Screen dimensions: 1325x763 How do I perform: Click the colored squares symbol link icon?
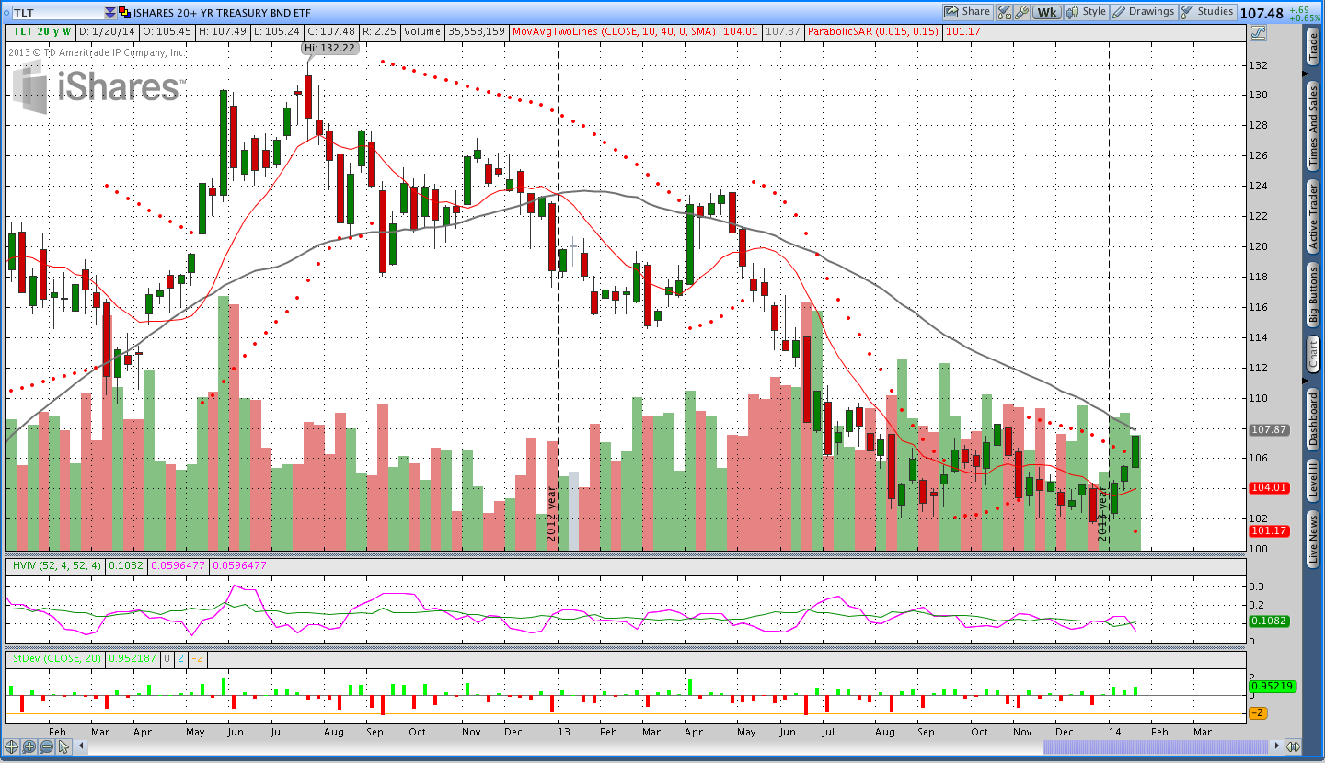125,13
